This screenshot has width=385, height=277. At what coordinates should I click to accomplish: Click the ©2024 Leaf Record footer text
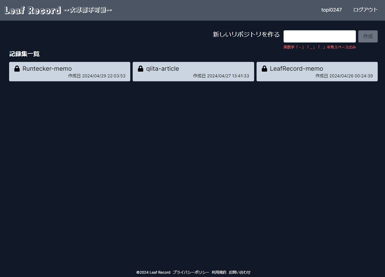pos(154,272)
